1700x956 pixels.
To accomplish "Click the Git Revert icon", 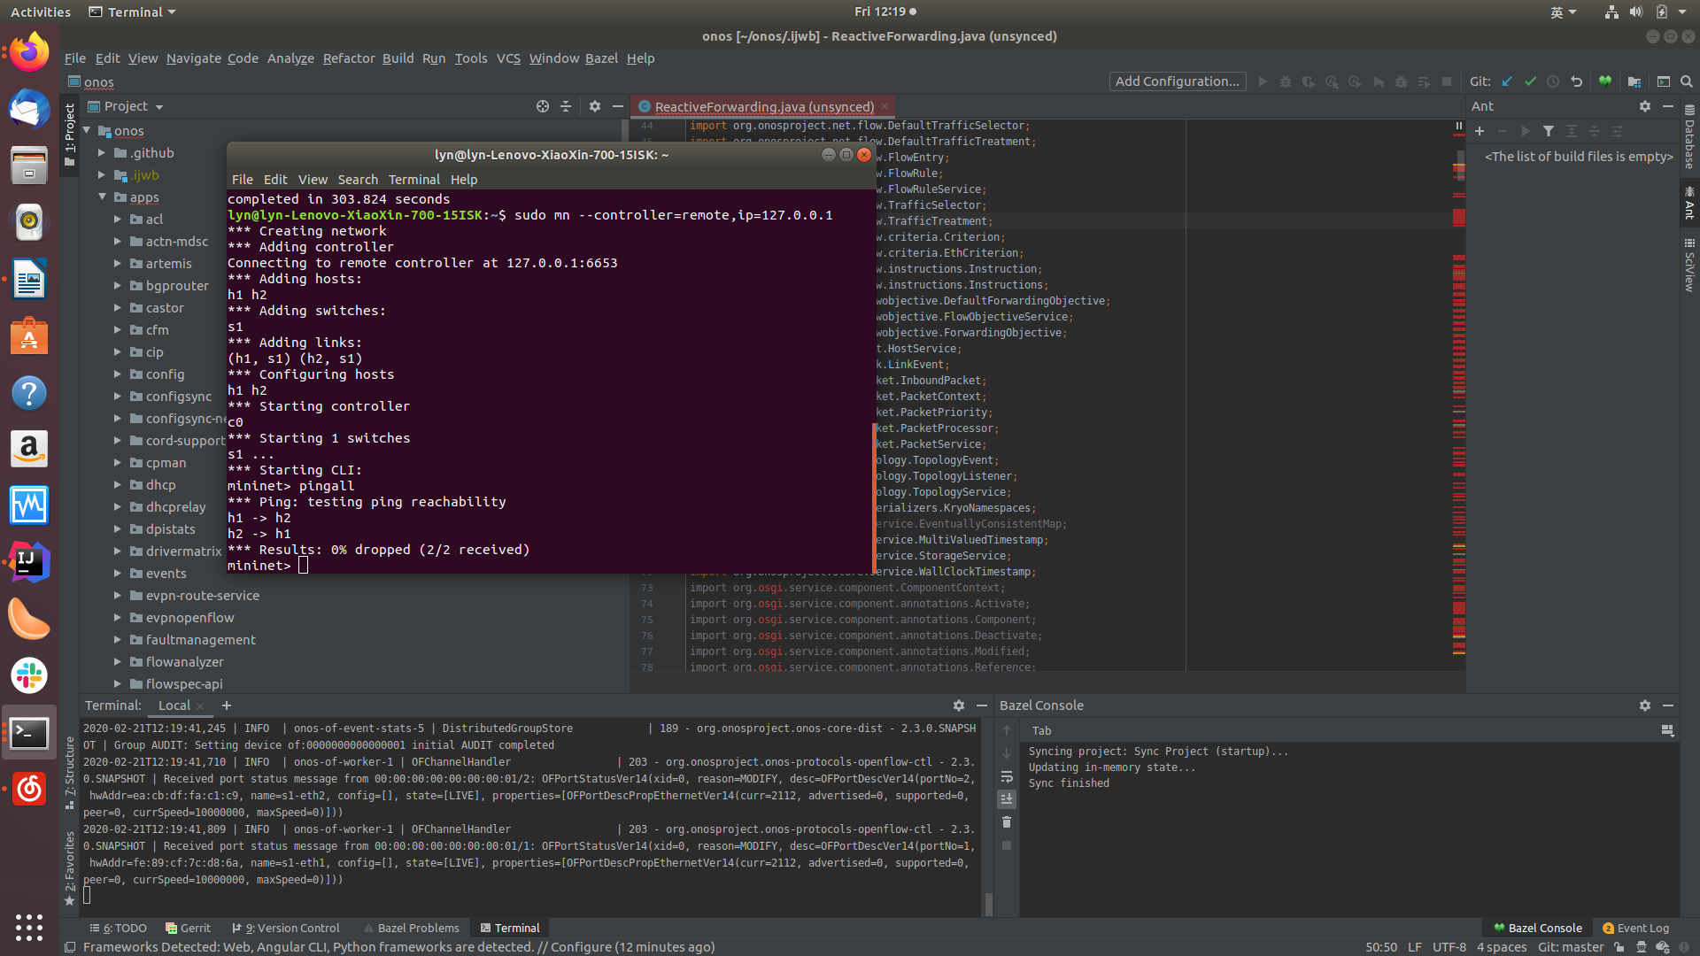I will coord(1577,81).
